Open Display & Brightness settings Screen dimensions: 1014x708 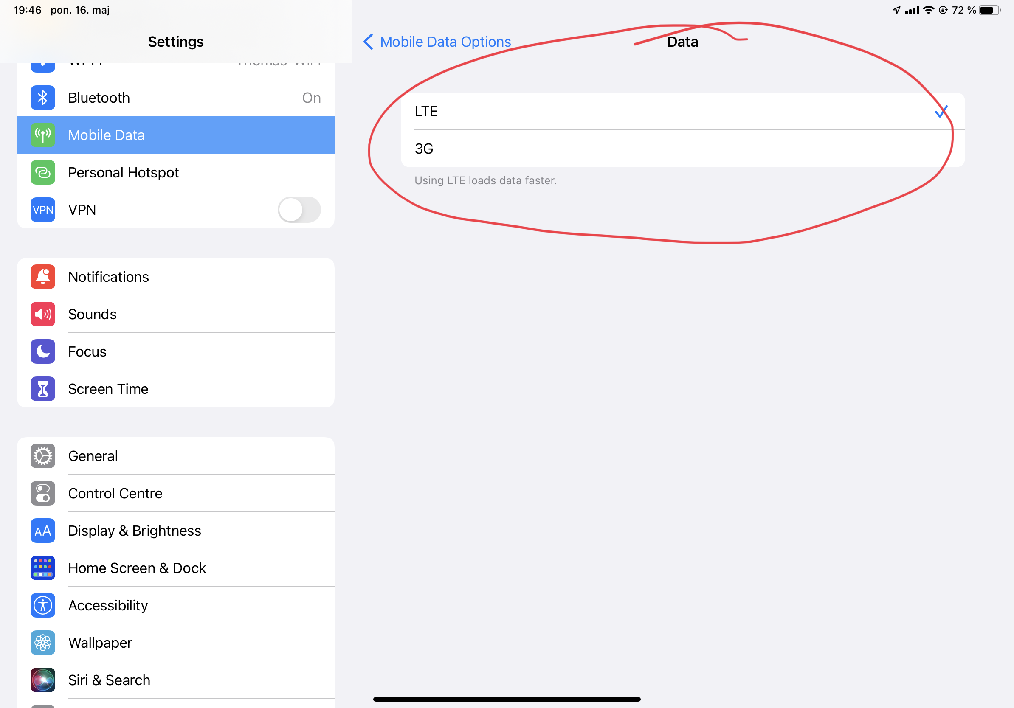click(175, 531)
